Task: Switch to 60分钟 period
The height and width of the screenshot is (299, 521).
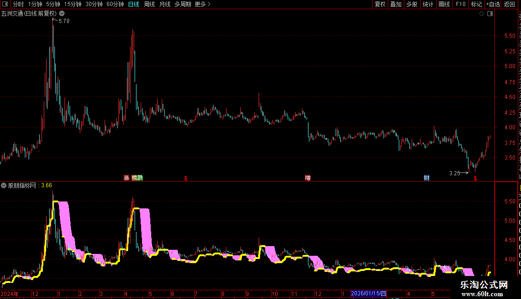Action: tap(115, 4)
